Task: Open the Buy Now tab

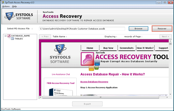Action: 108,48
